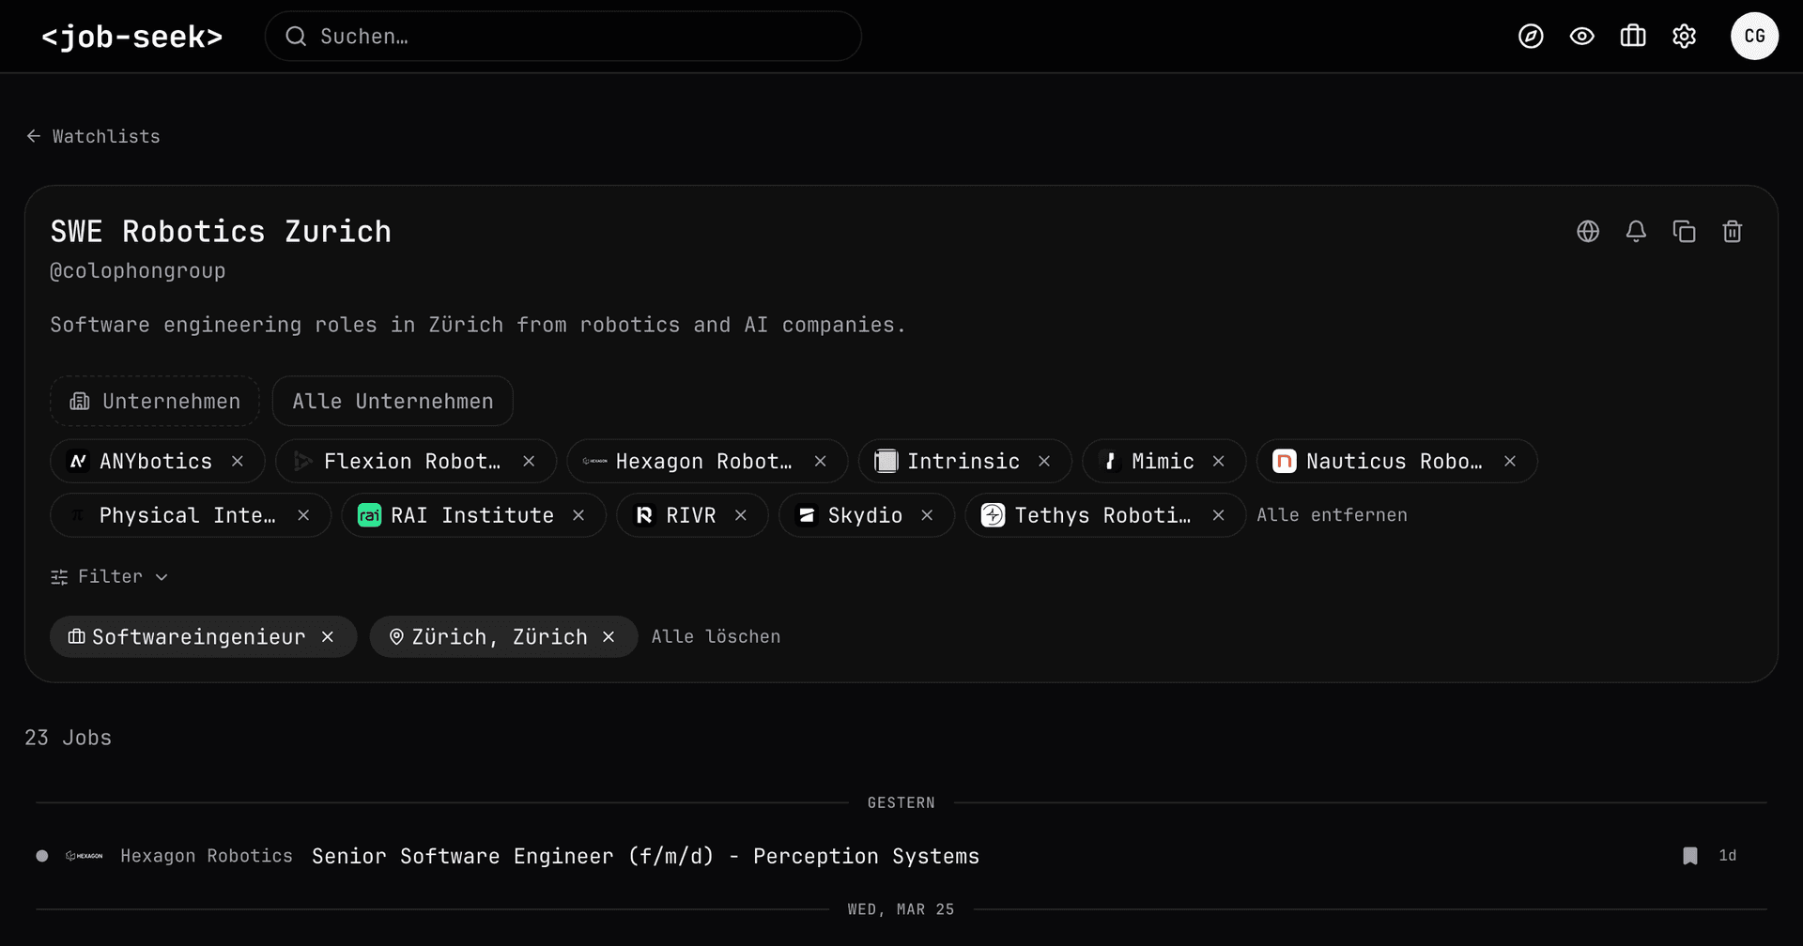Click the RAI Institute chip logo
Screen dimensions: 1803x946
pos(370,515)
